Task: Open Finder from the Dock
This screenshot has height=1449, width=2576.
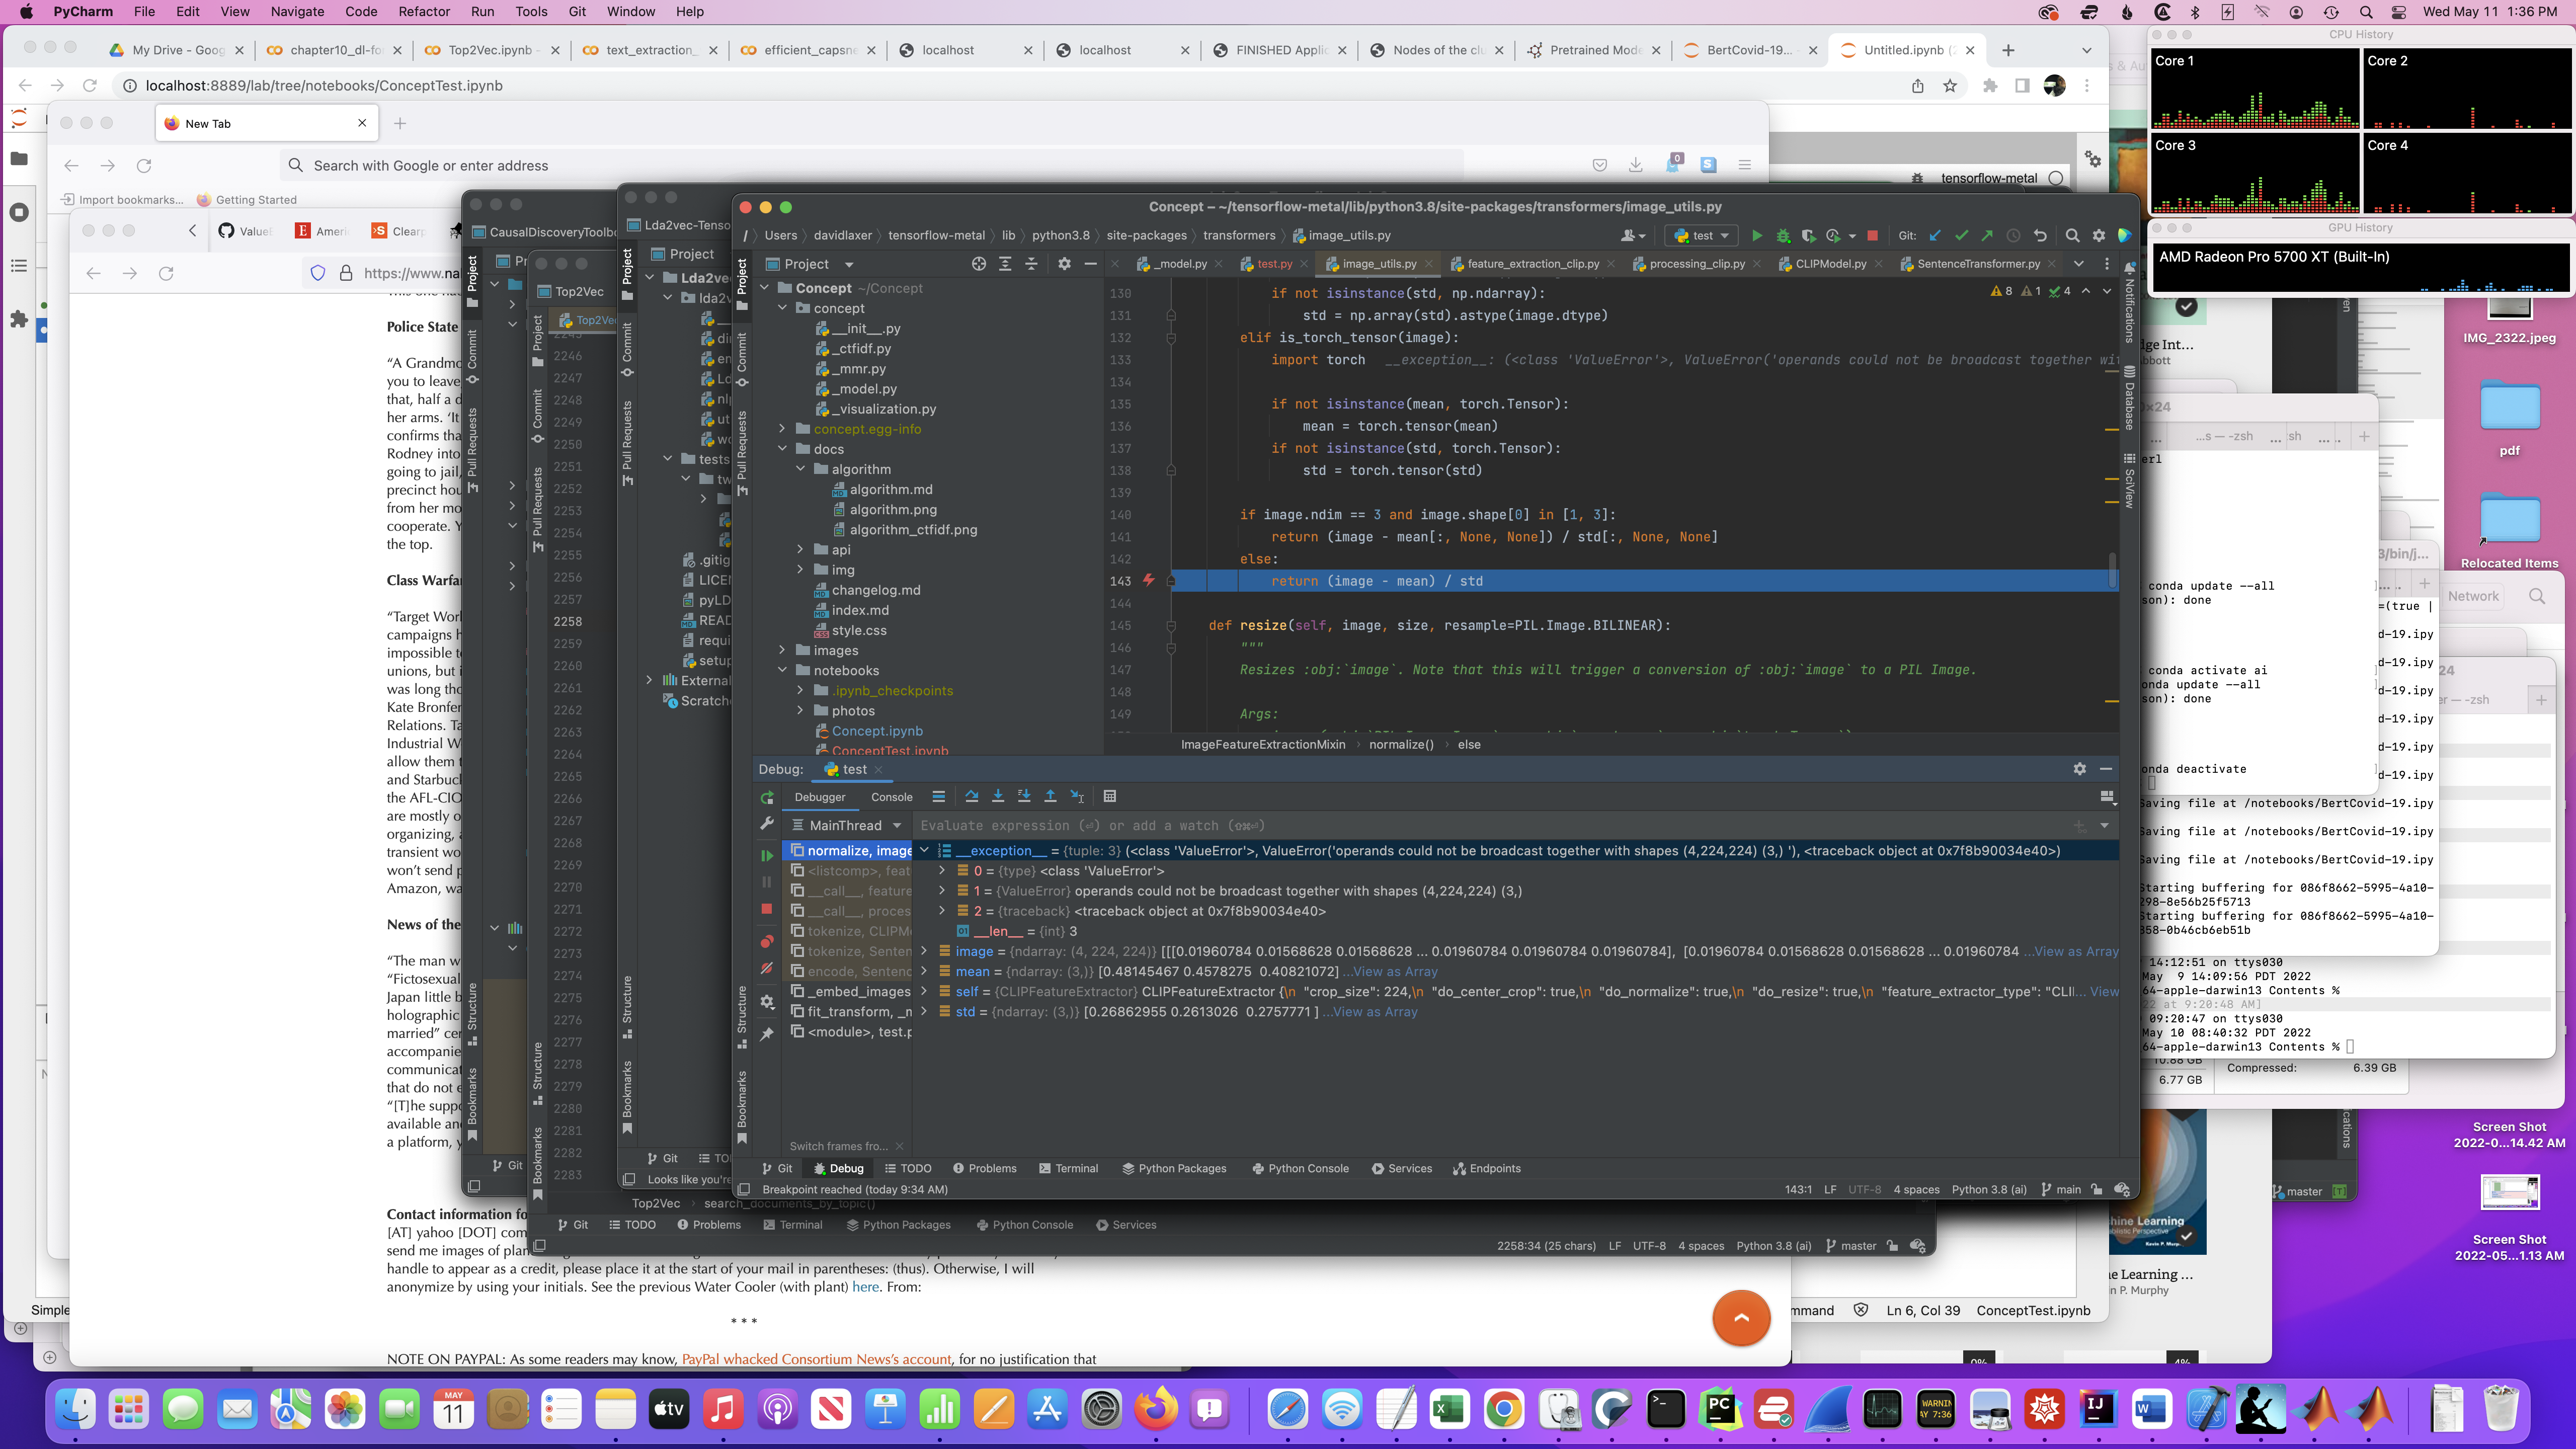Action: pos(76,1409)
